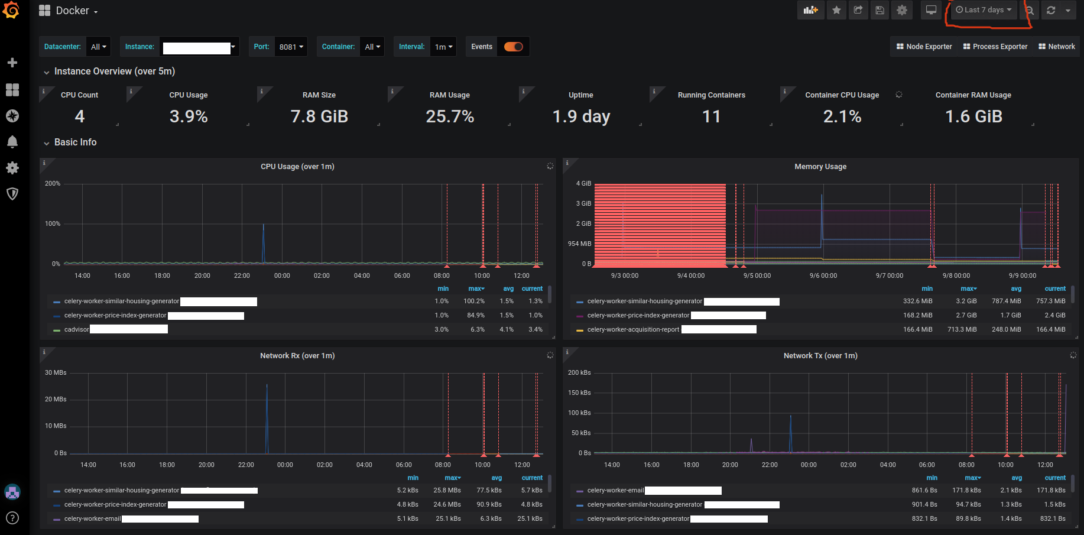Hide the cadvisor series in CPU Usage
This screenshot has height=535, width=1084.
point(77,329)
